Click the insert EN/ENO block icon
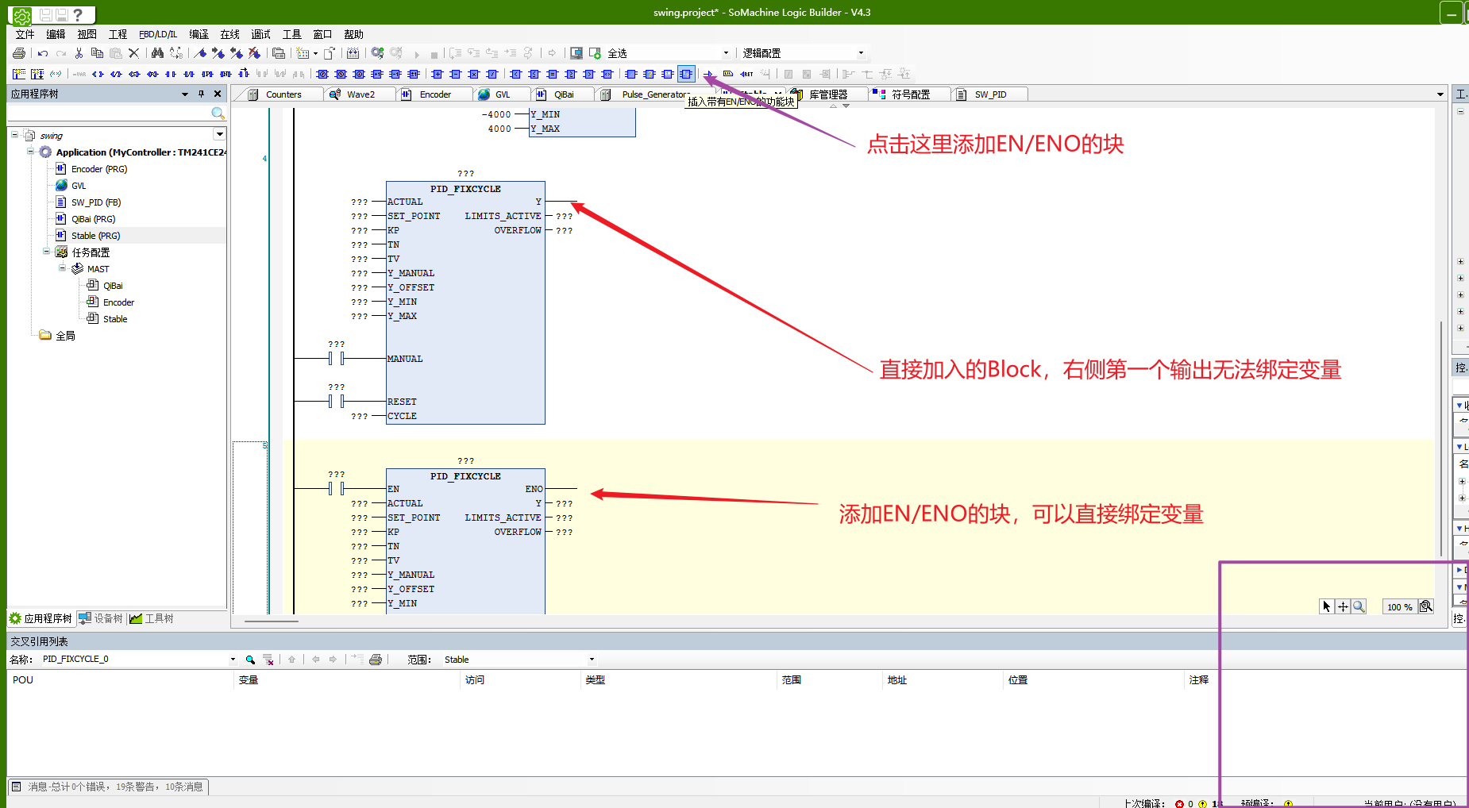 click(686, 74)
